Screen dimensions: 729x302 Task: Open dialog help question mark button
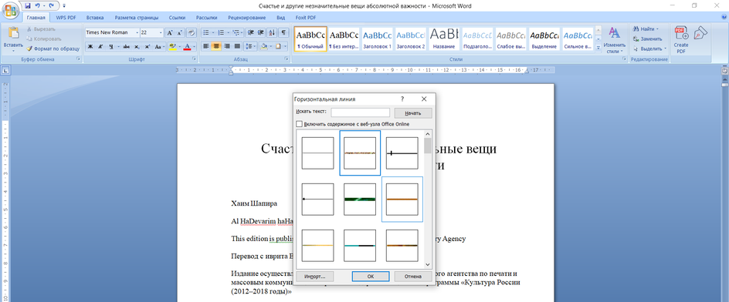[402, 99]
